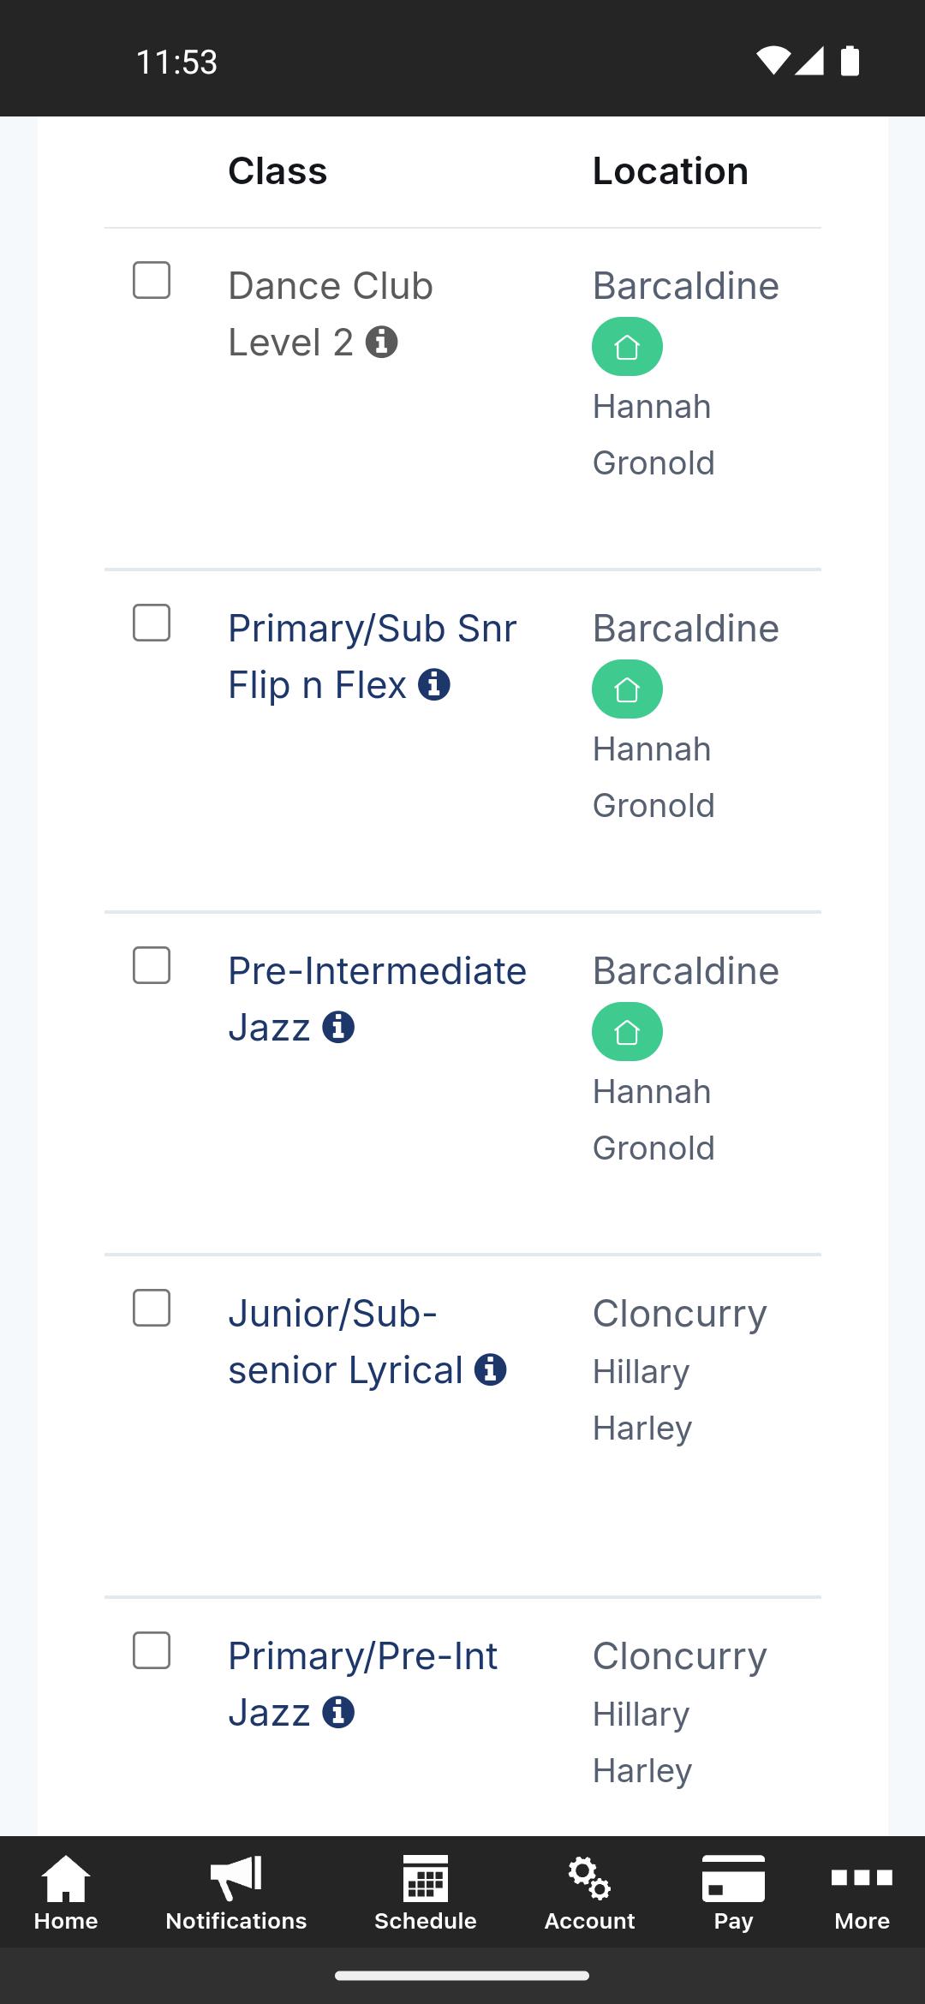Open info icon for Primary/Sub Snr Flip n Flex

click(434, 685)
